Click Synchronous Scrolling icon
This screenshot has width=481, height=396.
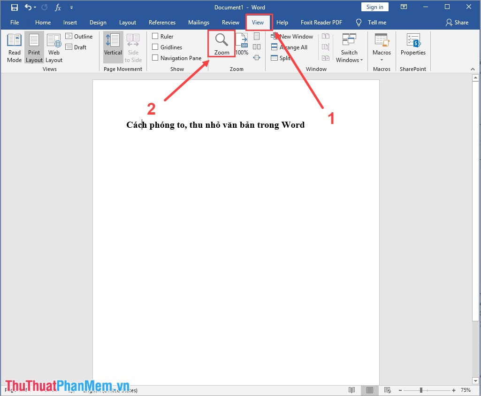[326, 47]
